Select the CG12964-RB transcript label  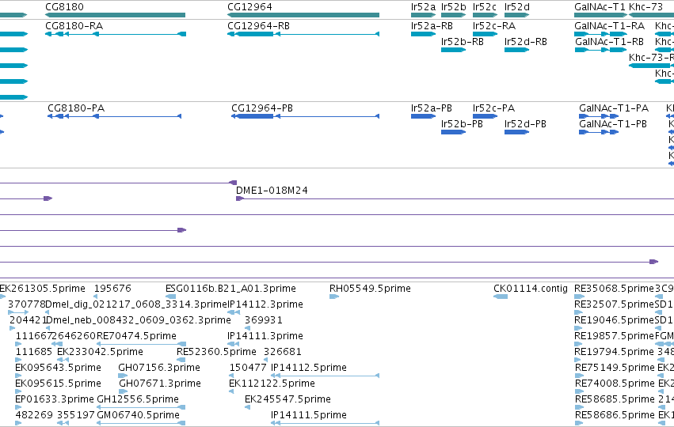click(x=258, y=26)
